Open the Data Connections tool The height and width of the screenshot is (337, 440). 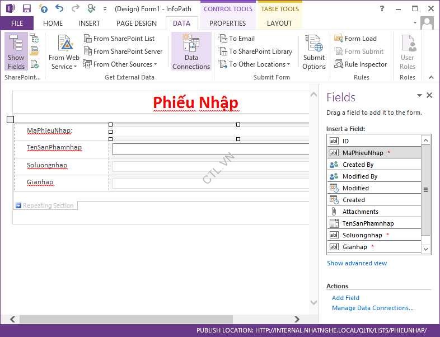pyautogui.click(x=191, y=52)
